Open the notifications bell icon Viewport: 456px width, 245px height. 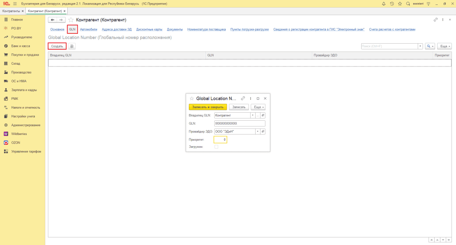click(384, 4)
